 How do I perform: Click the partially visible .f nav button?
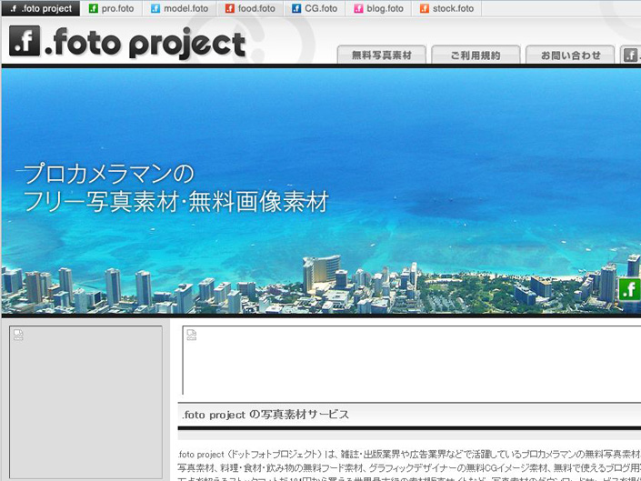click(630, 55)
